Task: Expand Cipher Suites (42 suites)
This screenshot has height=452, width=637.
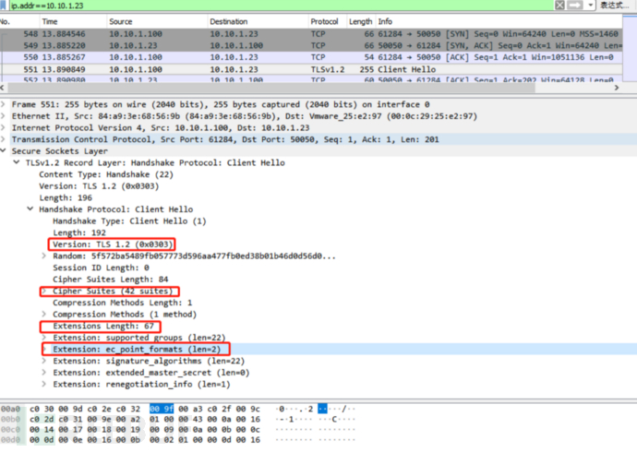Action: 43,291
